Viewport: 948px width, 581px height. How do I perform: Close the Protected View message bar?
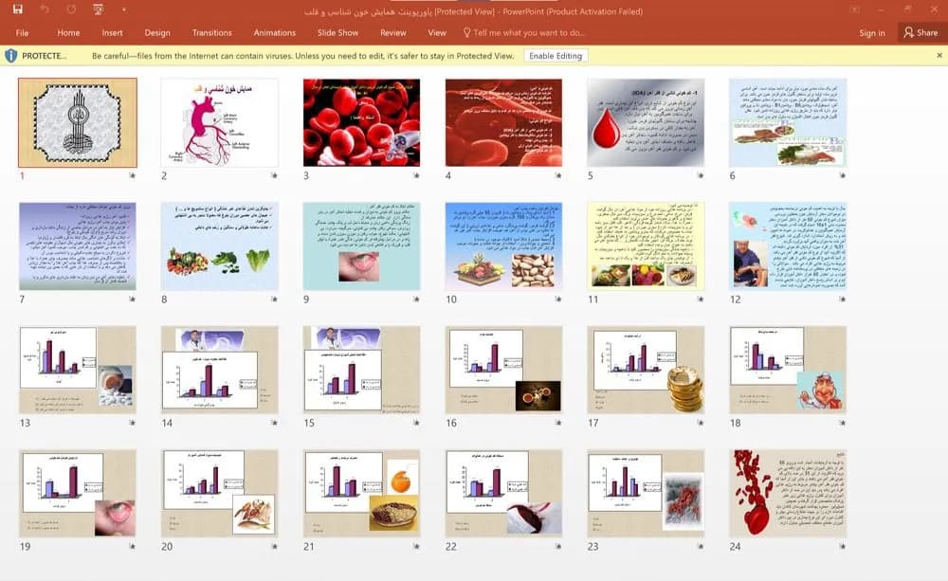[939, 56]
